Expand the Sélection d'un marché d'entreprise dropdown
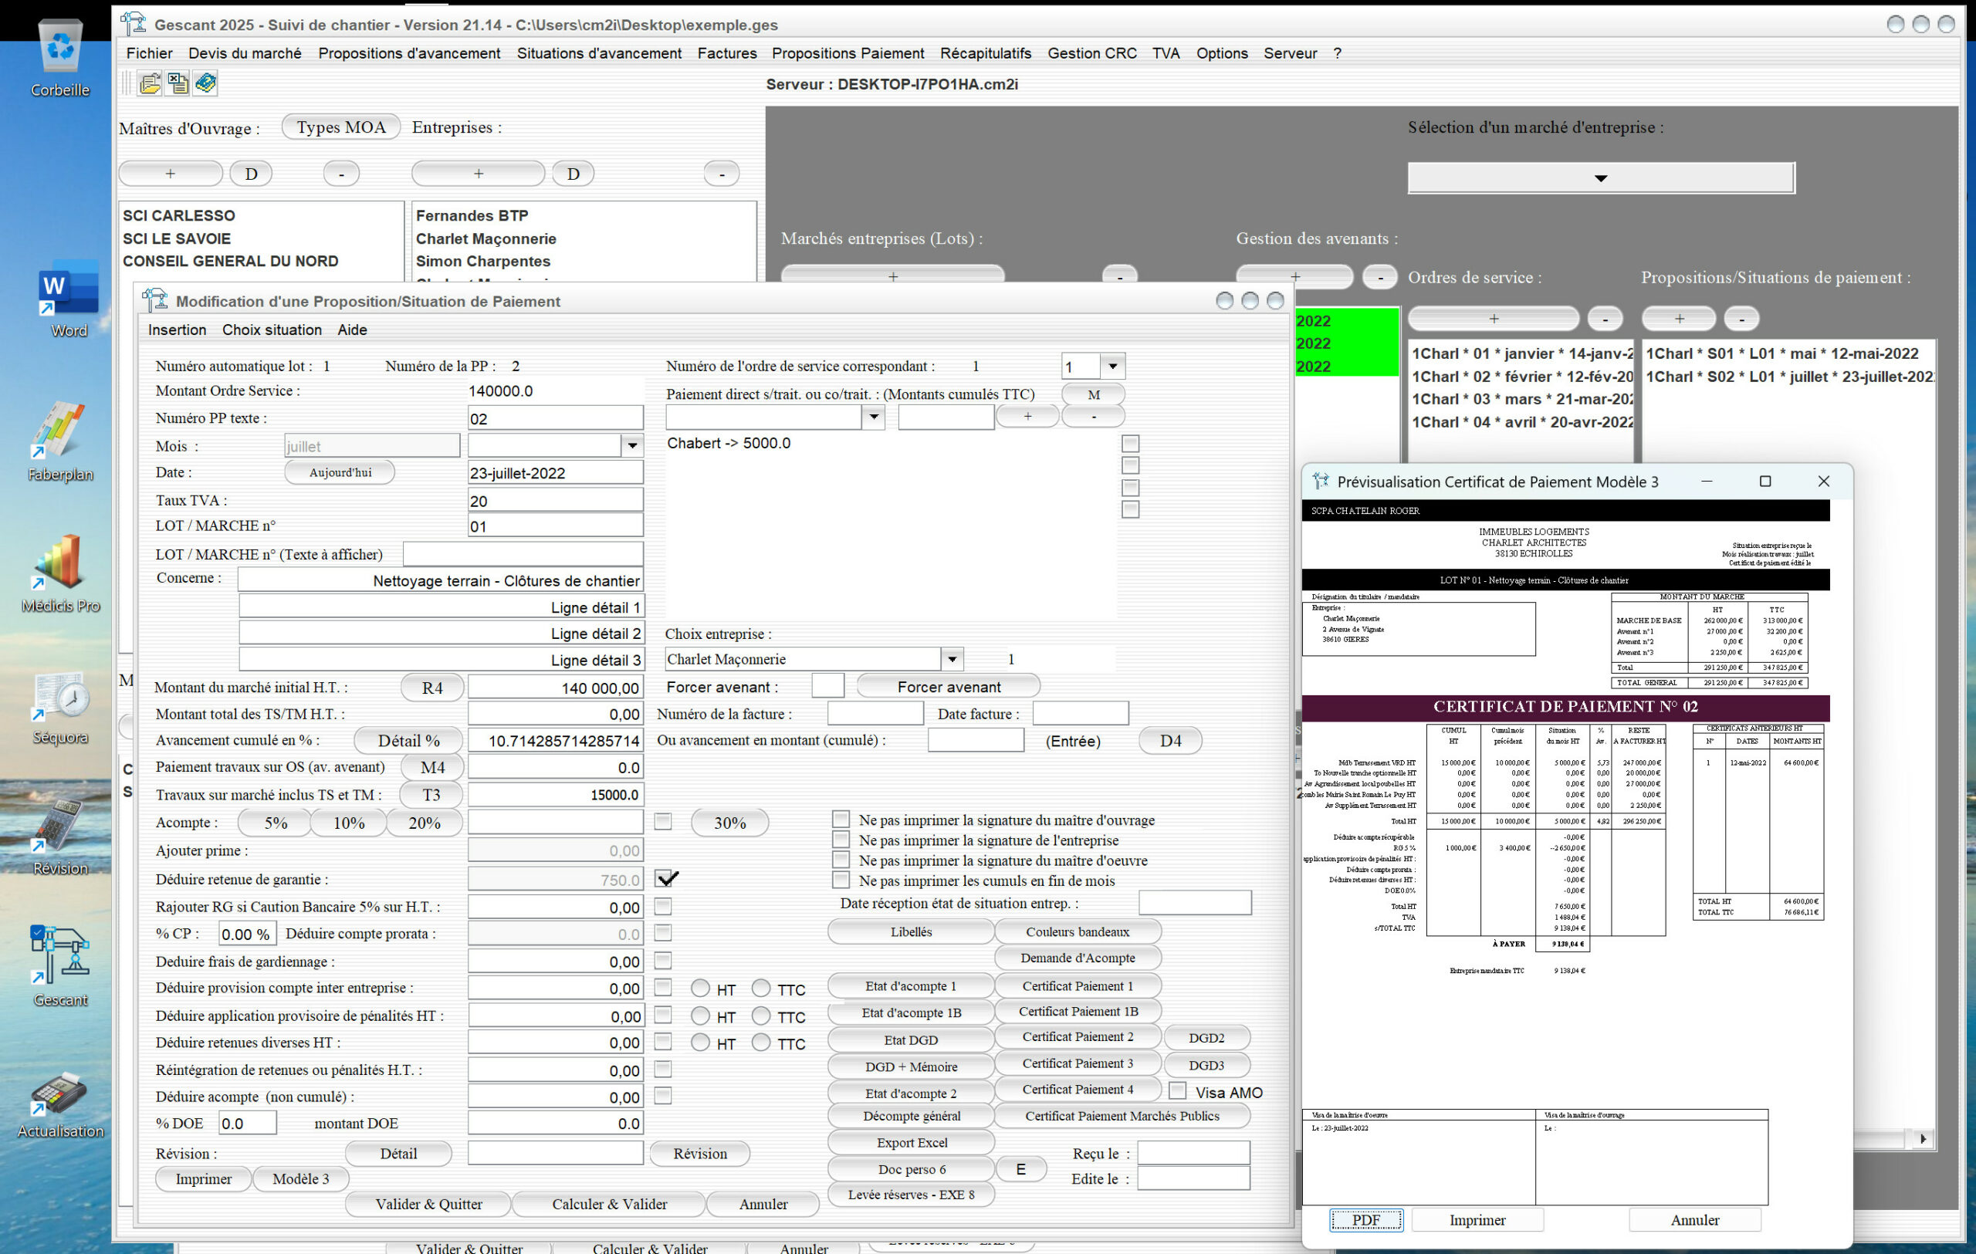 coord(1600,178)
